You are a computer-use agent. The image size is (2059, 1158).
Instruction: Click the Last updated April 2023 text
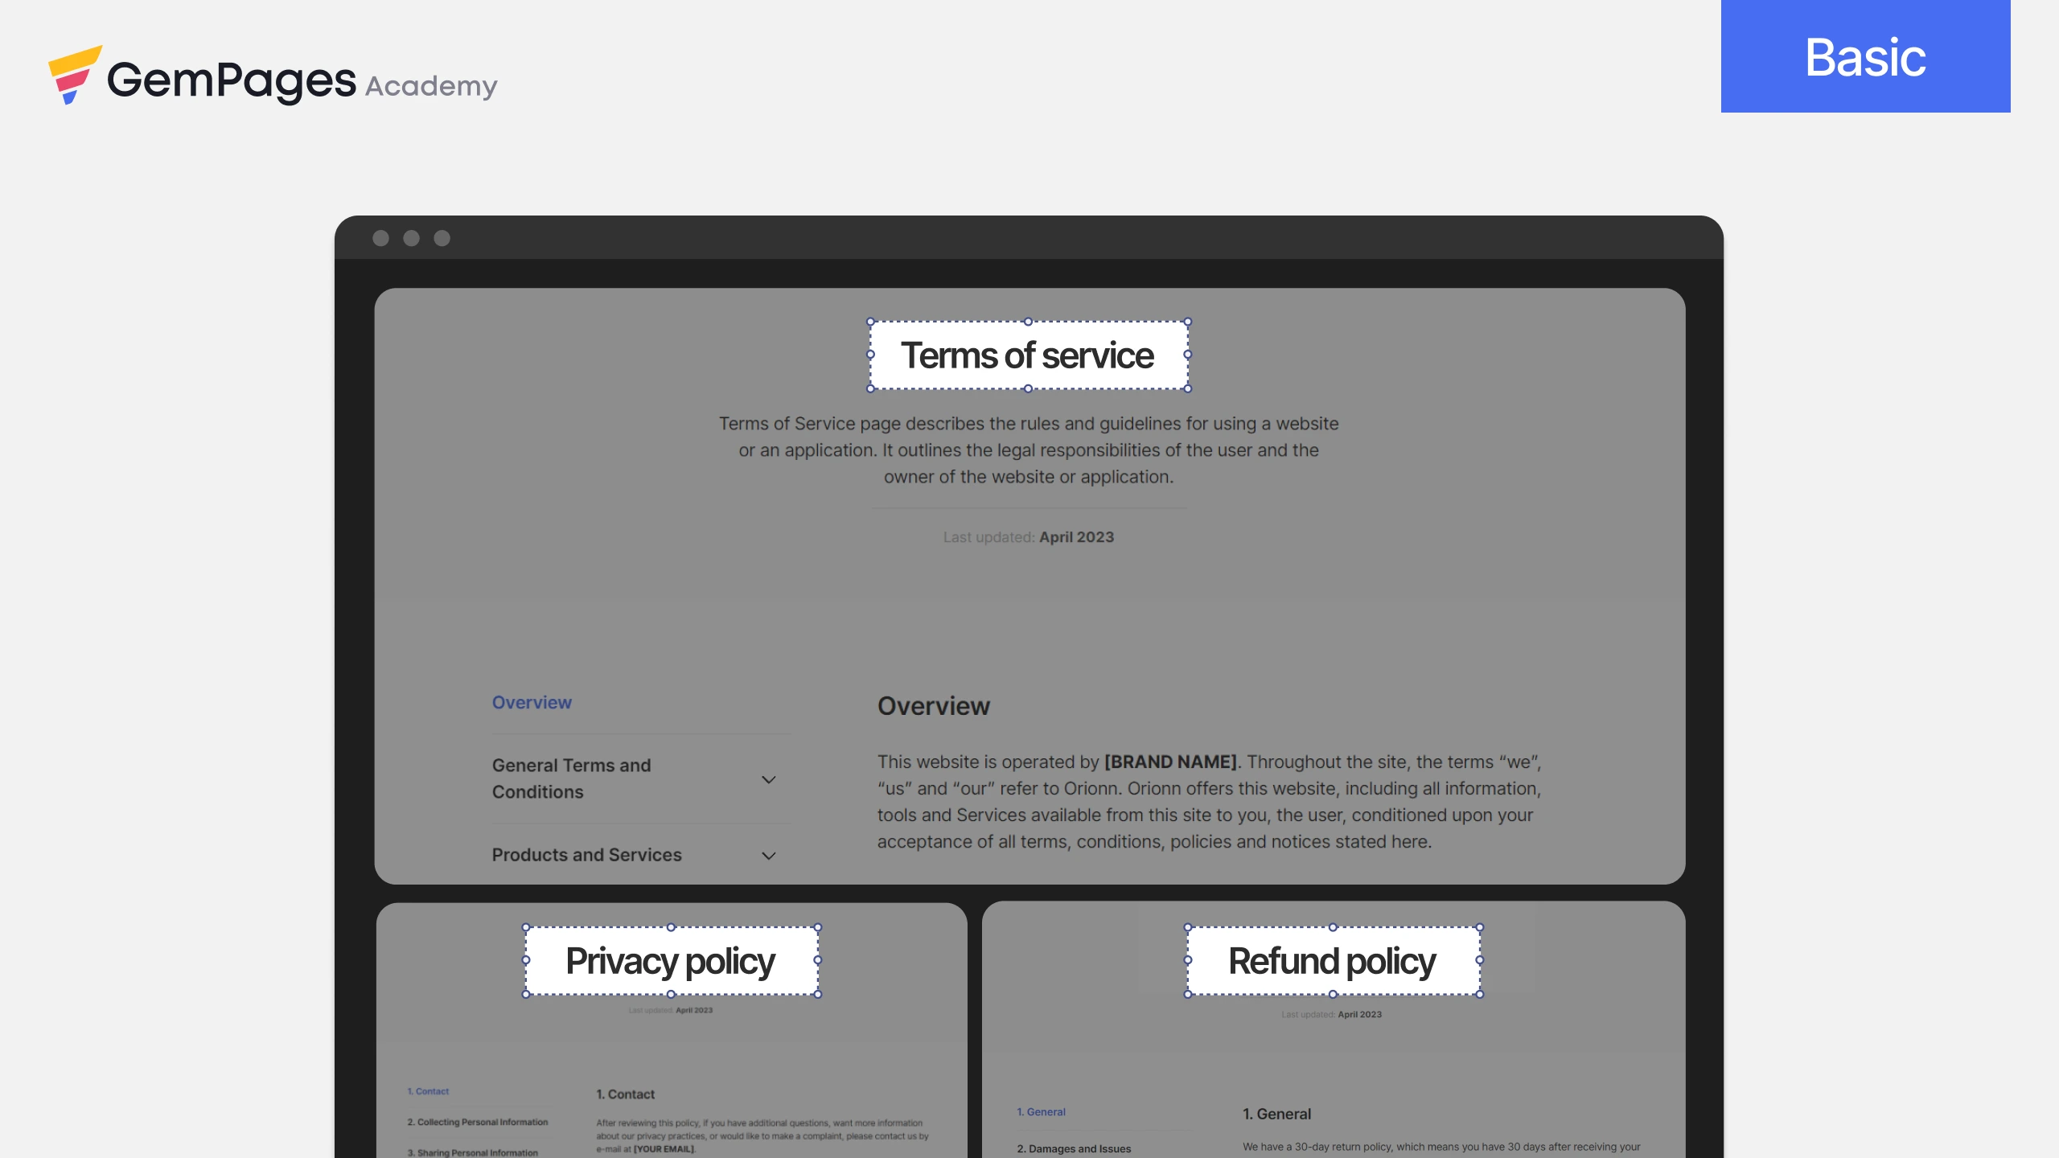1029,536
